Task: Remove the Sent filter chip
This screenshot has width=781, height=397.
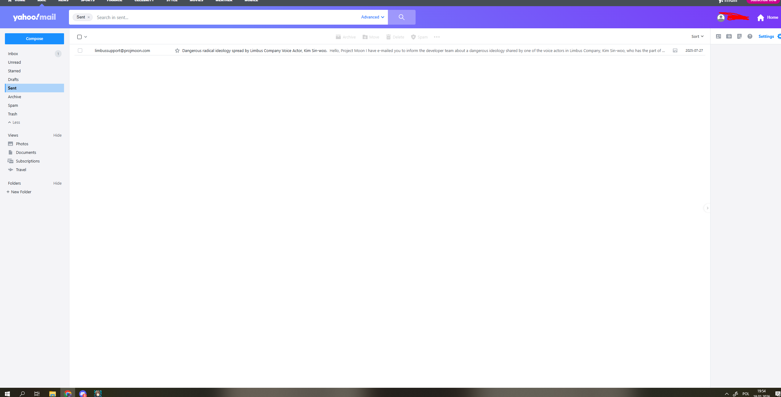Action: (89, 17)
